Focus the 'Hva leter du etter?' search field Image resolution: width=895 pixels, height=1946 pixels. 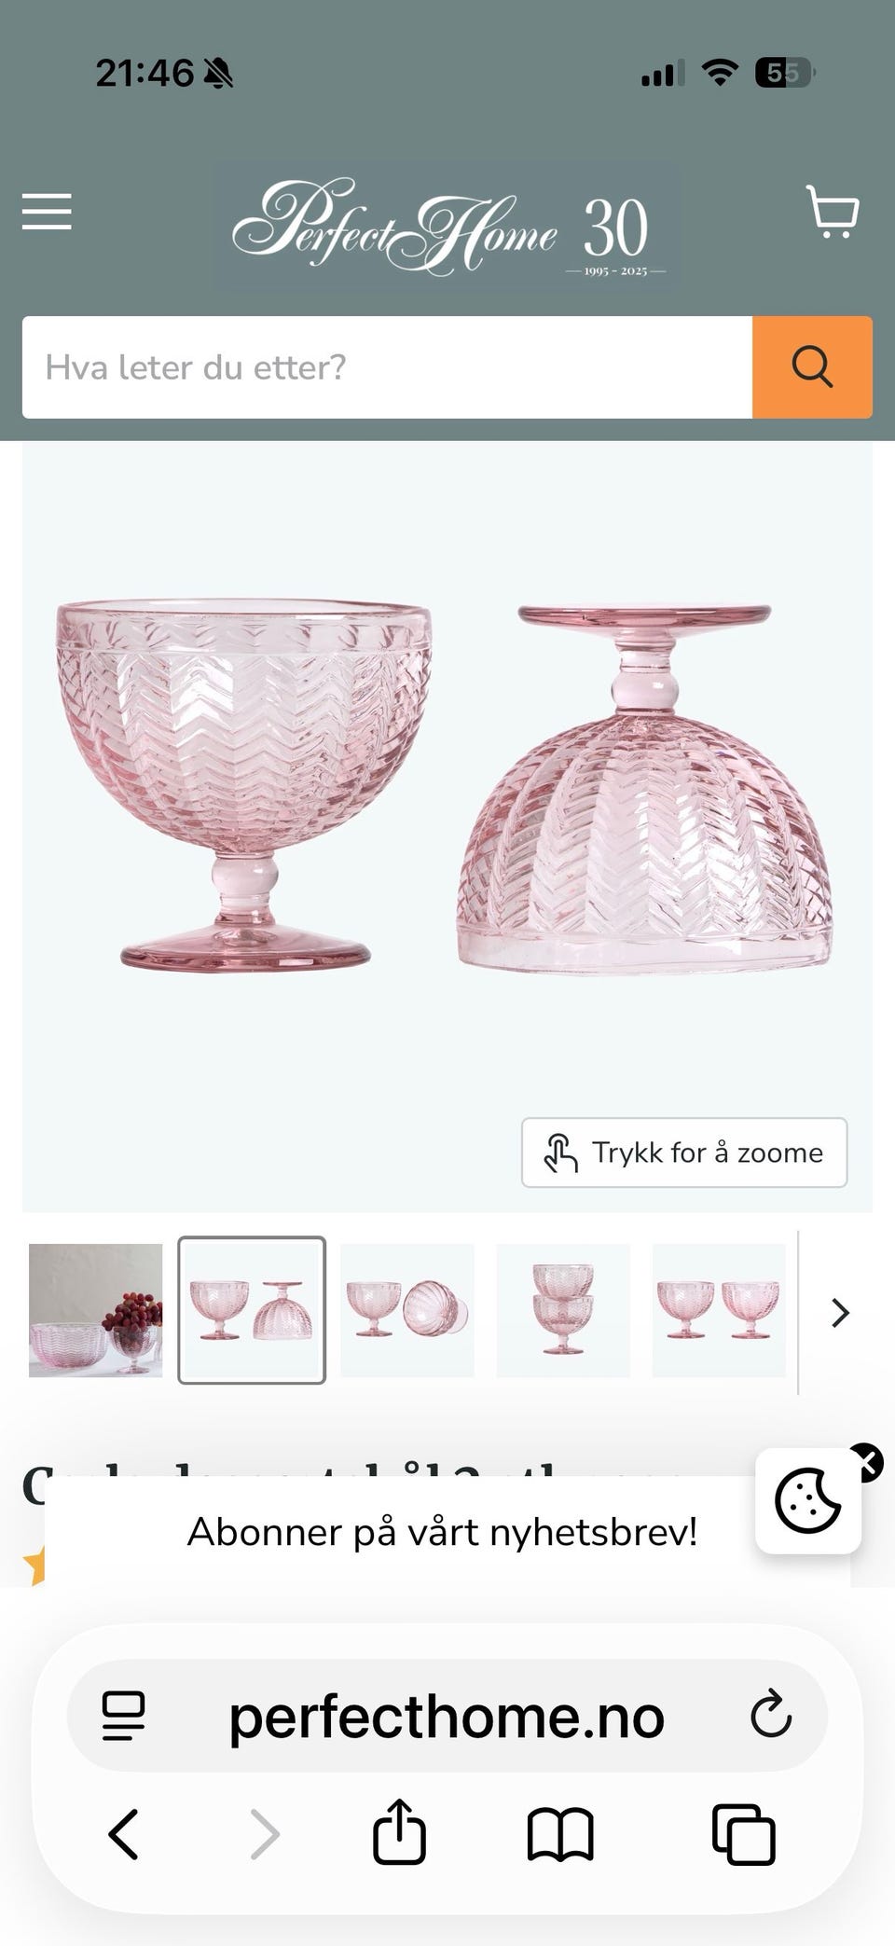tap(387, 367)
